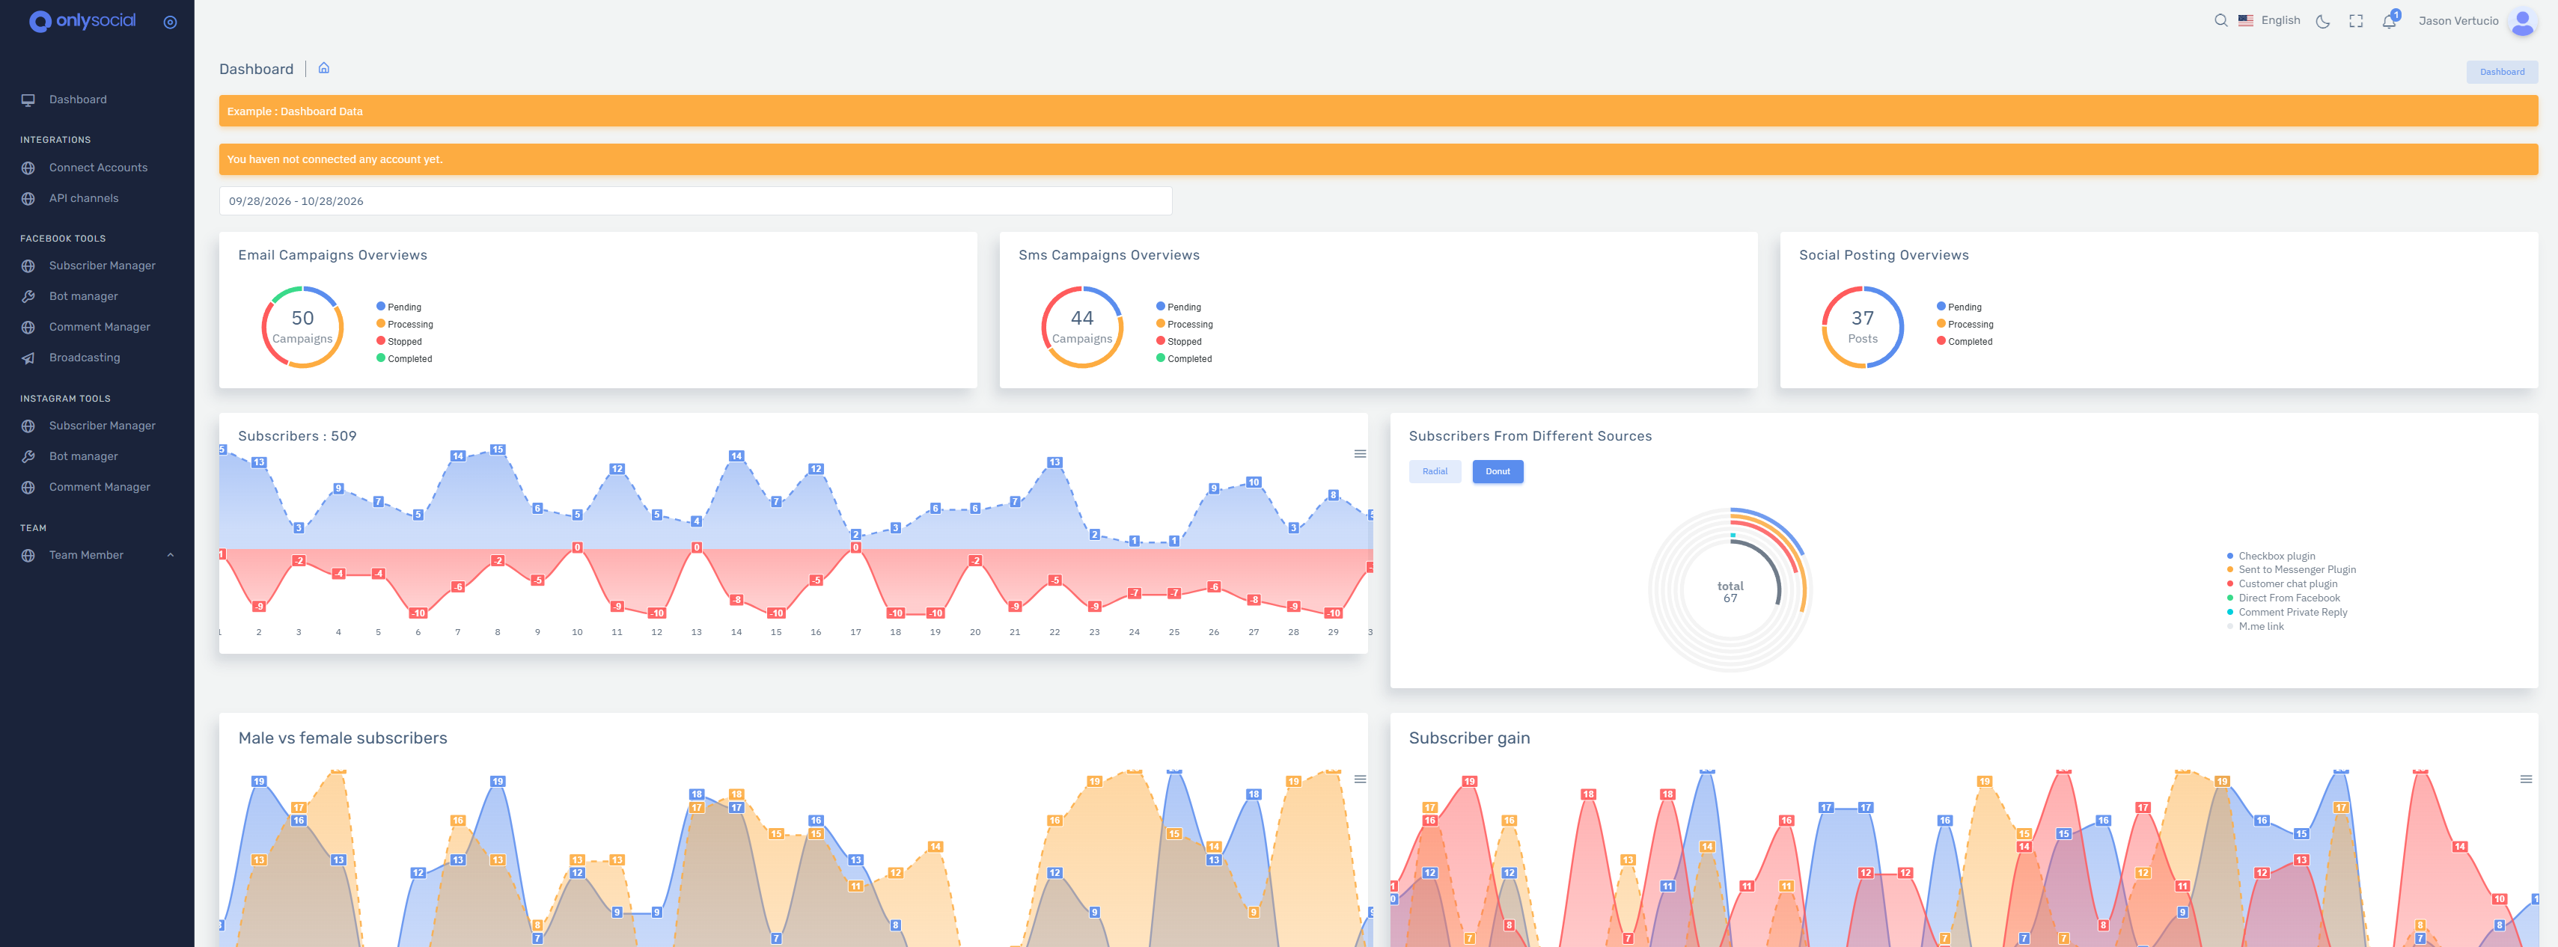
Task: Open Subscriber gain chart menu icon
Action: tap(2525, 779)
